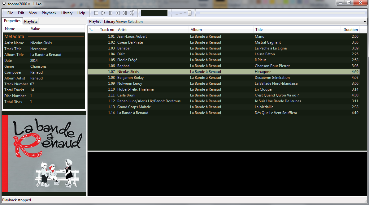
Task: Click the seek bar
Action: pyautogui.click(x=282, y=13)
